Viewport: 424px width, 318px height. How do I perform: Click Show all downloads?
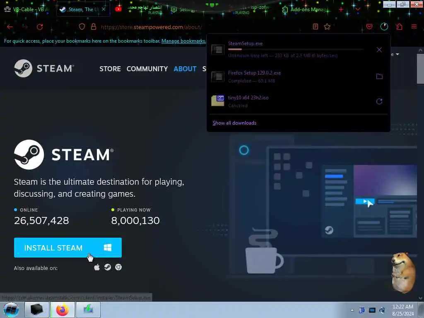tap(234, 123)
